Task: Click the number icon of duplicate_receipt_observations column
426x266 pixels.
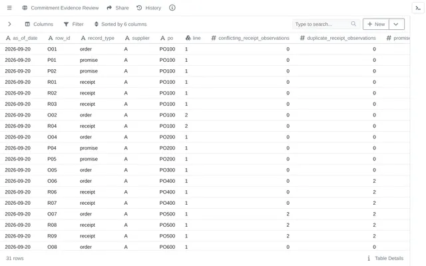Action: [x=302, y=38]
